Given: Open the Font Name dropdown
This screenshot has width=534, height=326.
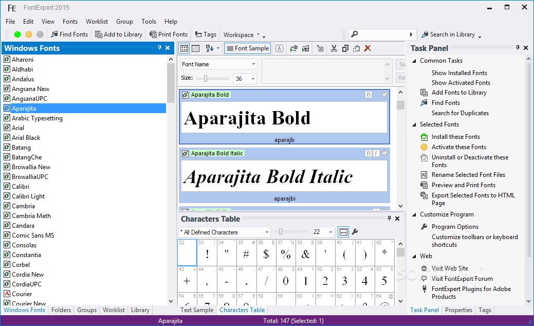Looking at the screenshot, I should coord(218,64).
